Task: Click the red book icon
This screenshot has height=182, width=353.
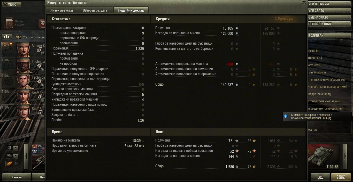Action: (42, 23)
